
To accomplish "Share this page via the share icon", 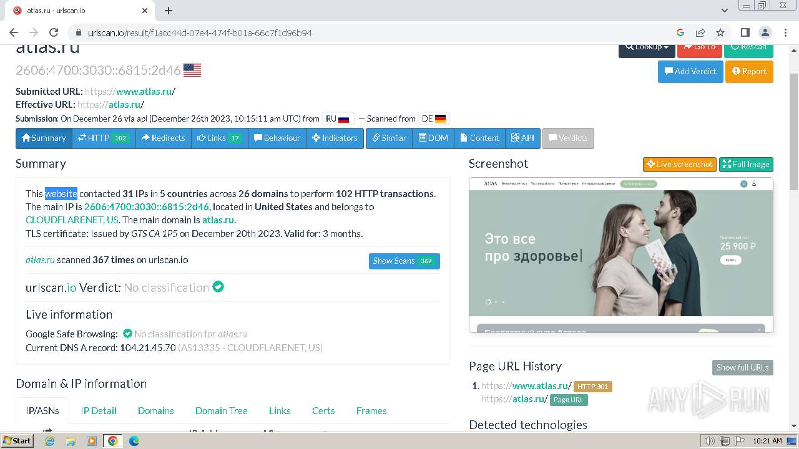I will [x=700, y=32].
